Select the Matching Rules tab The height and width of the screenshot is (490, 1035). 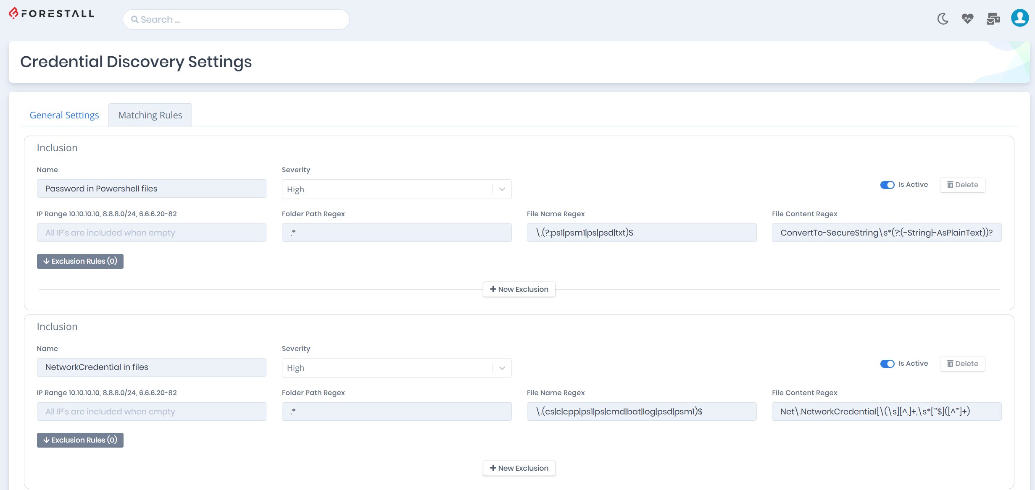click(x=150, y=115)
